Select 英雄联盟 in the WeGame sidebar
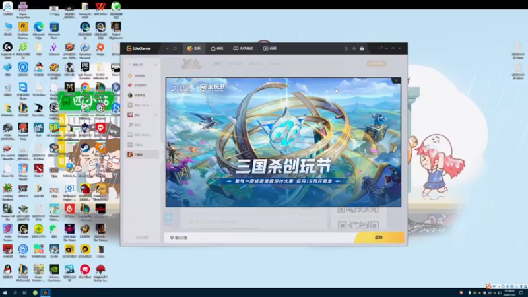Image resolution: width=528 pixels, height=297 pixels. pos(142,95)
